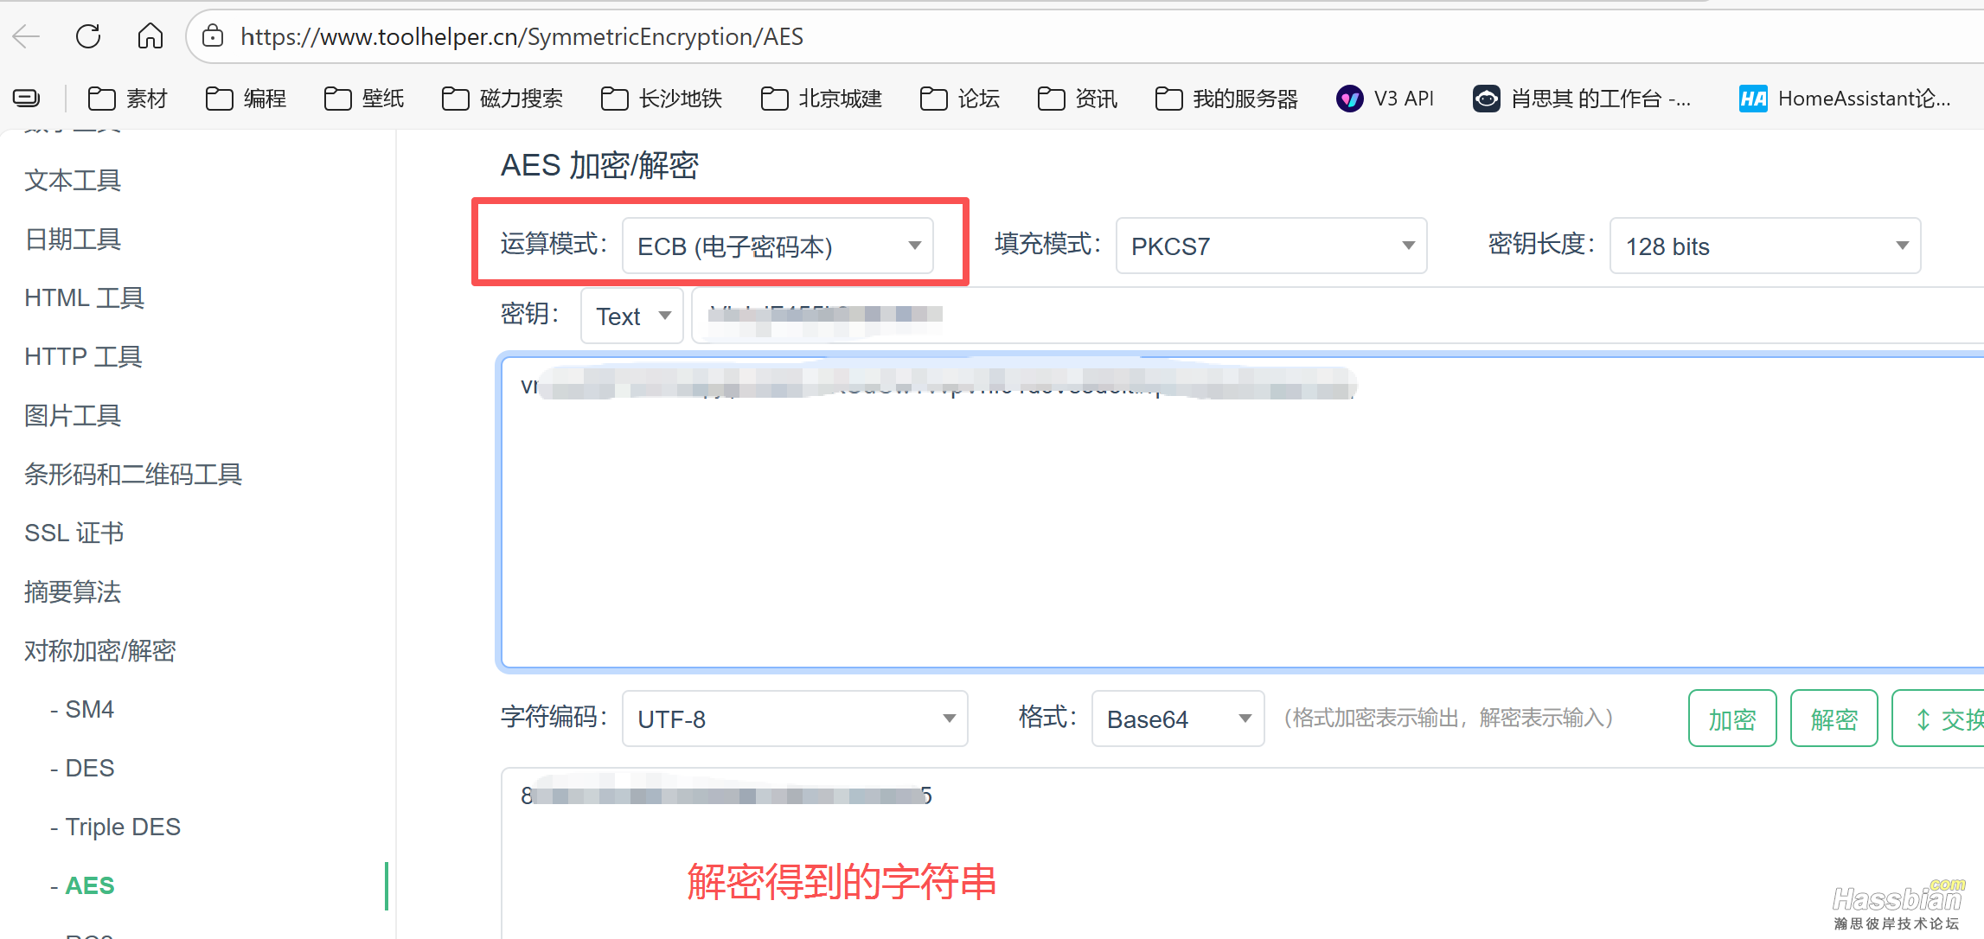Image resolution: width=1984 pixels, height=939 pixels.
Task: Click the 交换 swap button
Action: coord(1952,718)
